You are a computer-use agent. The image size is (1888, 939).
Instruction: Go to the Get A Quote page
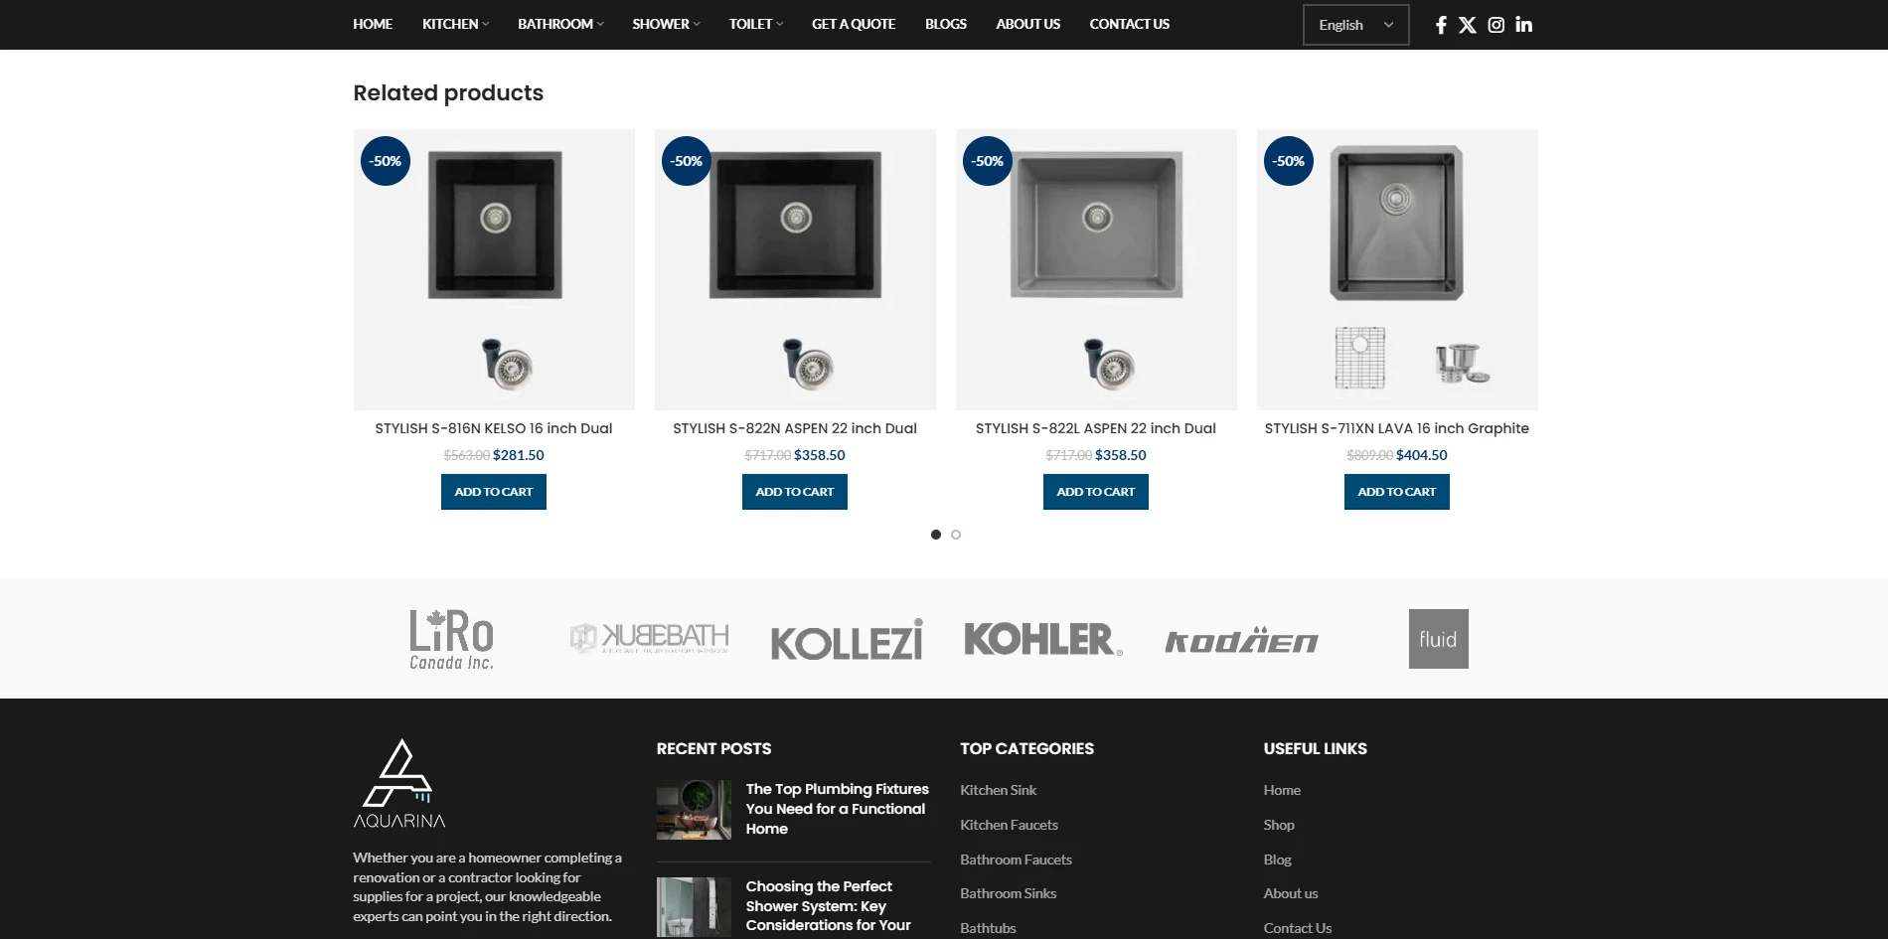(854, 24)
